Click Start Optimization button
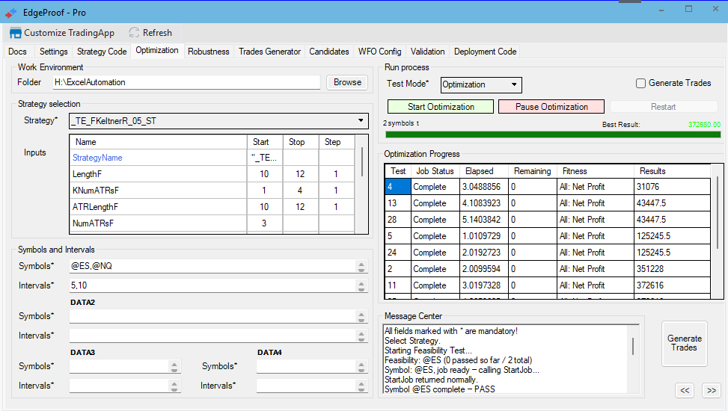728x411 pixels. (441, 107)
